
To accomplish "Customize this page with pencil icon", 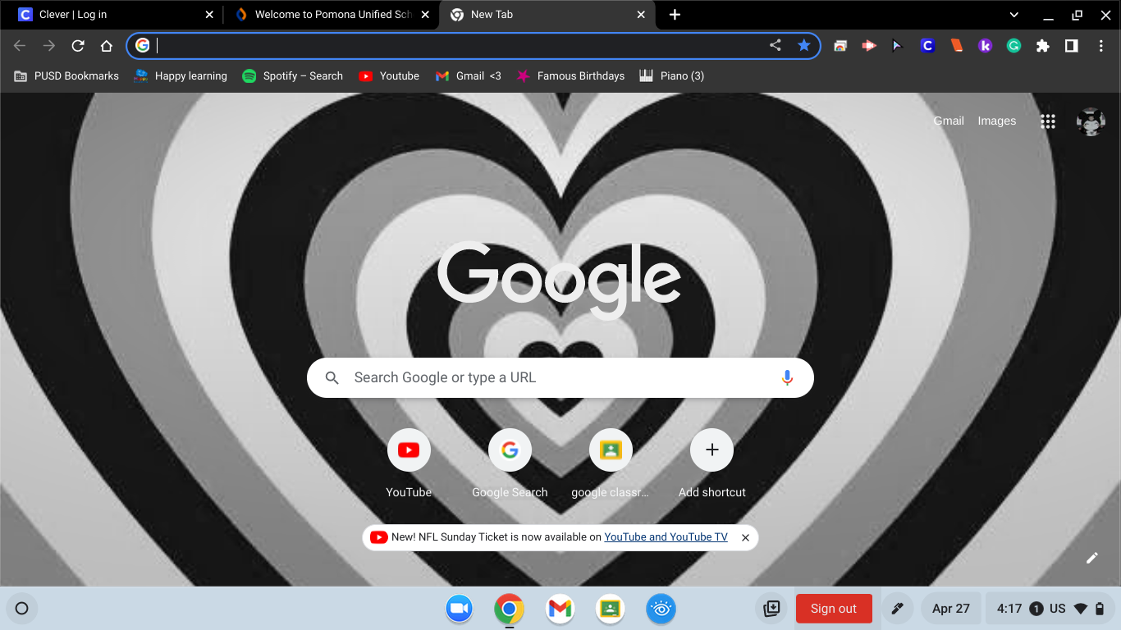I will point(1091,558).
